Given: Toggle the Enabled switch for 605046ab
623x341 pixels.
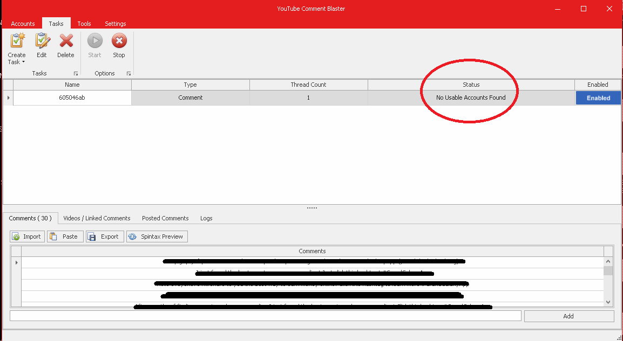Looking at the screenshot, I should point(598,98).
